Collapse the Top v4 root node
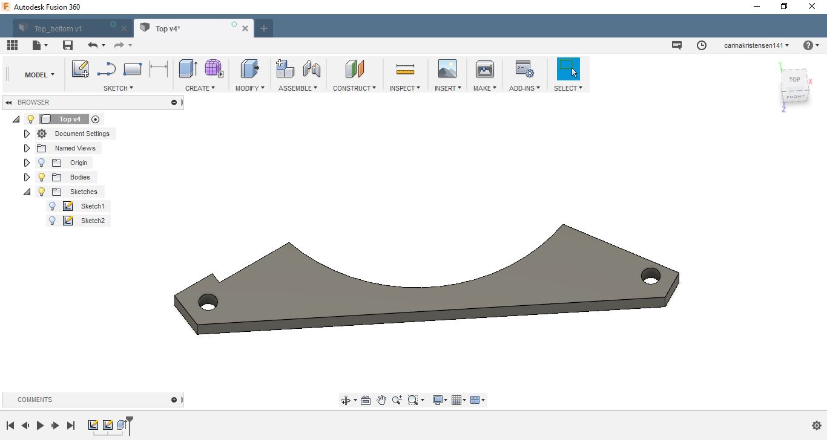The image size is (827, 440). click(16, 119)
